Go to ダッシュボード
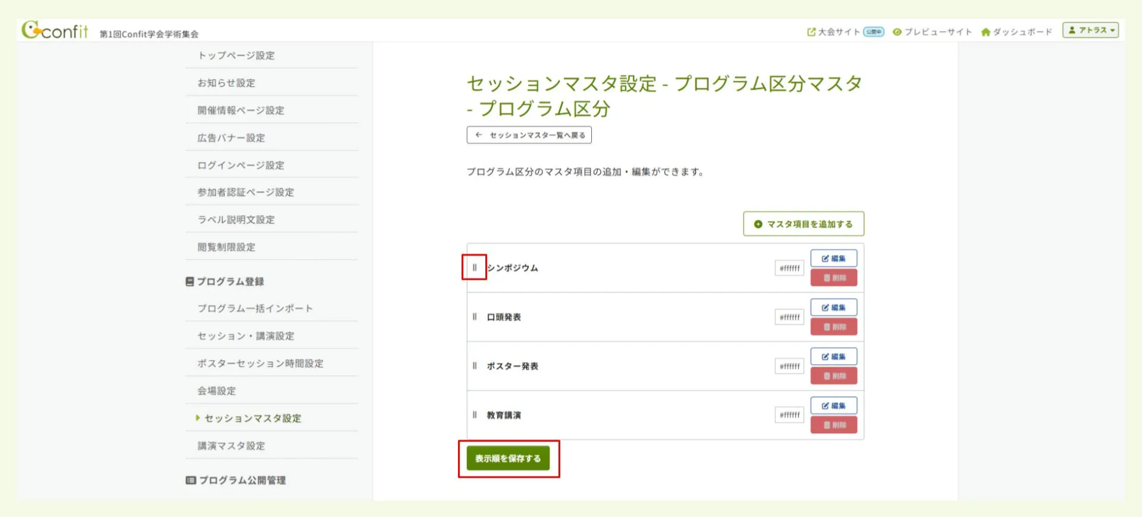Image resolution: width=1142 pixels, height=517 pixels. 1016,31
